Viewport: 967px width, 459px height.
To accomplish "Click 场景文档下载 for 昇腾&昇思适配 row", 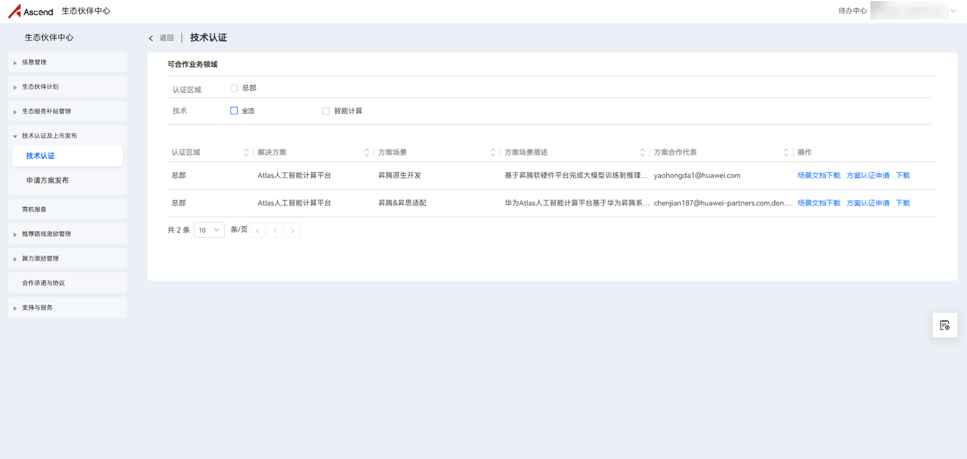I will pyautogui.click(x=818, y=203).
